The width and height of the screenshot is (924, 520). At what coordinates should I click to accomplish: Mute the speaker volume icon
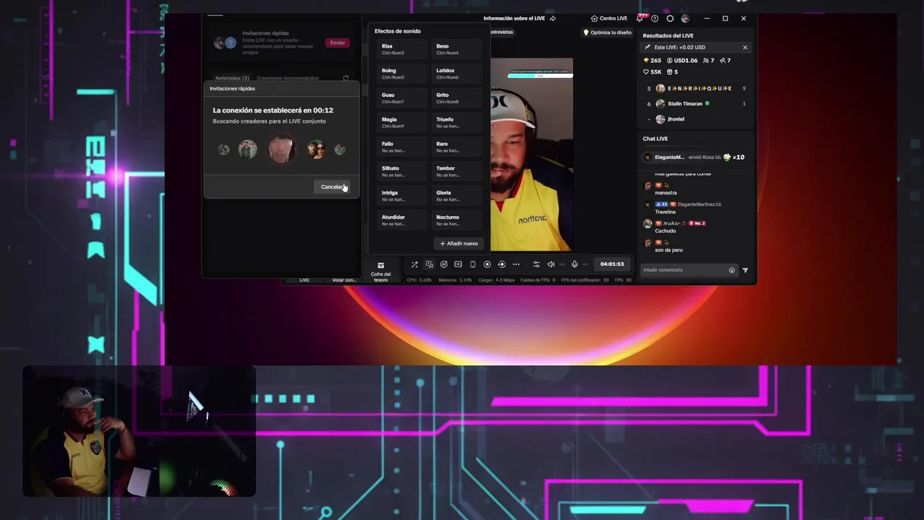coord(551,264)
